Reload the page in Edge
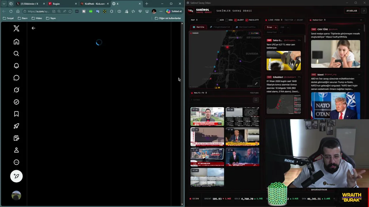The image size is (369, 207). pos(11,11)
